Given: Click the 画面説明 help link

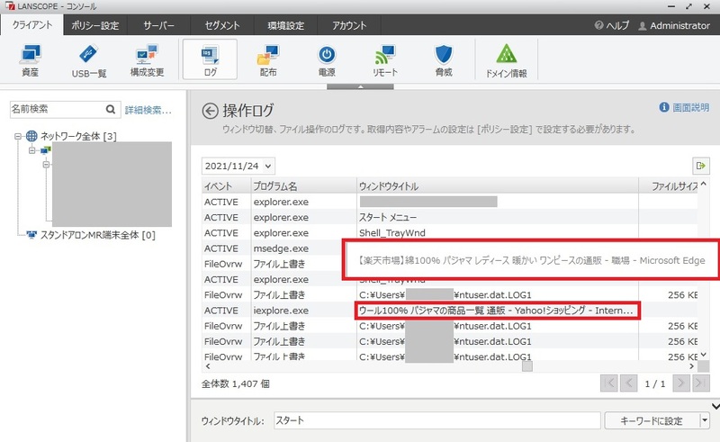Looking at the screenshot, I should 684,107.
